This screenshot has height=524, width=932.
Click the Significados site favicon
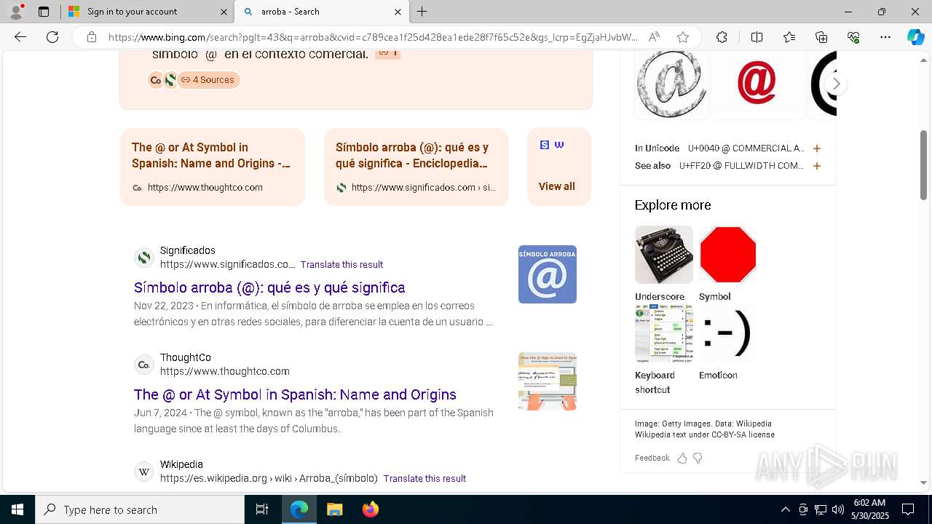pyautogui.click(x=144, y=258)
